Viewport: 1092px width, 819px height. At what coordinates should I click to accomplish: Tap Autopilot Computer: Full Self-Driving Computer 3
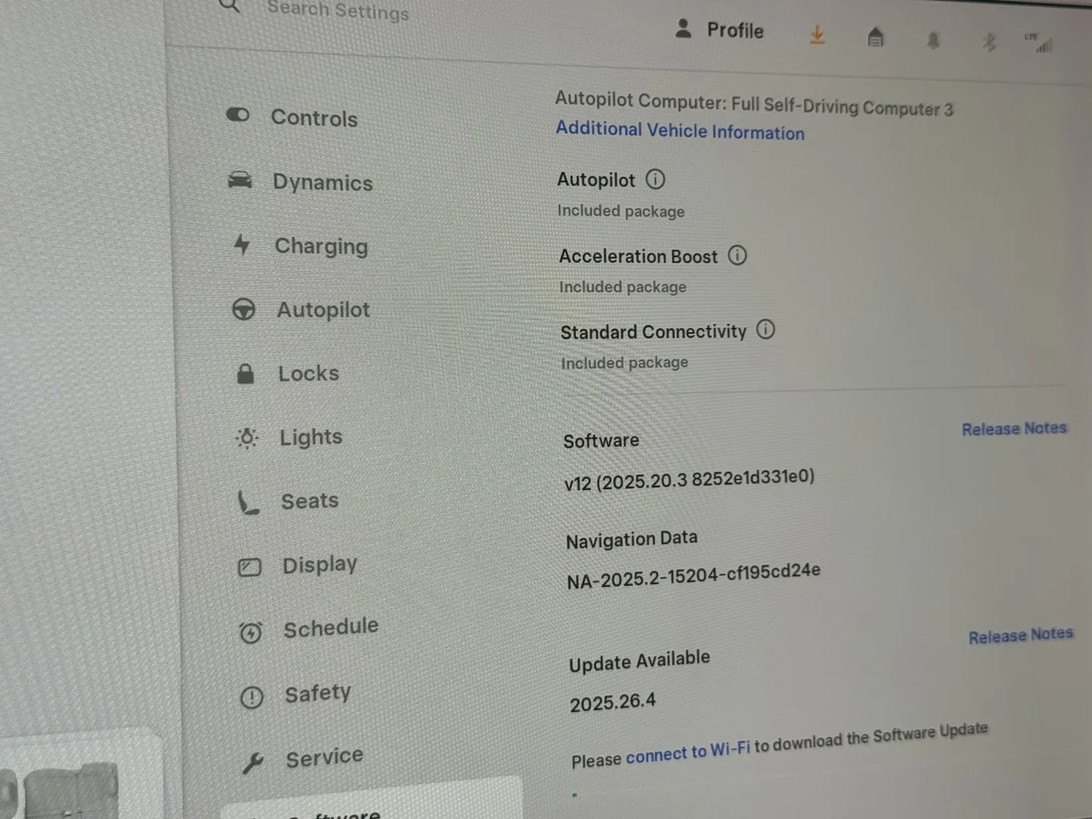point(754,104)
